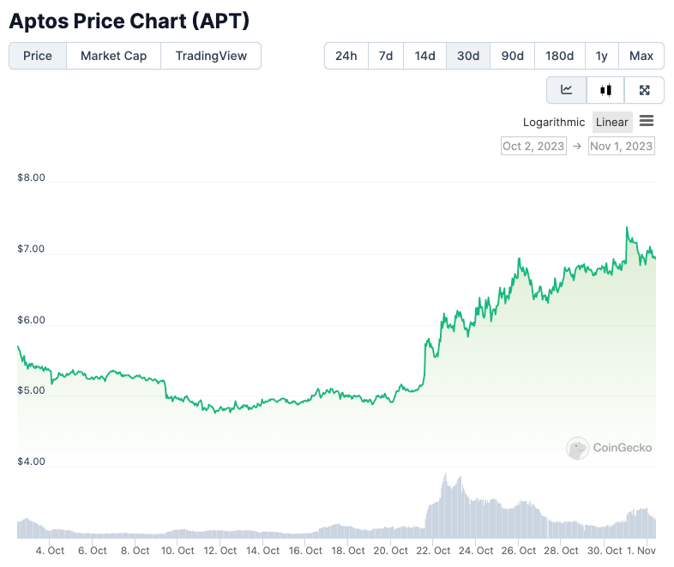Choose the 180d time range
The width and height of the screenshot is (674, 567).
(x=559, y=56)
